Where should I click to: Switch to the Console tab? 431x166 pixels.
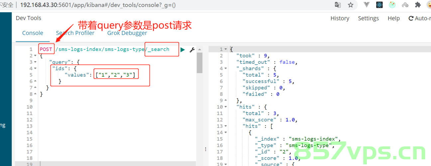(33, 33)
